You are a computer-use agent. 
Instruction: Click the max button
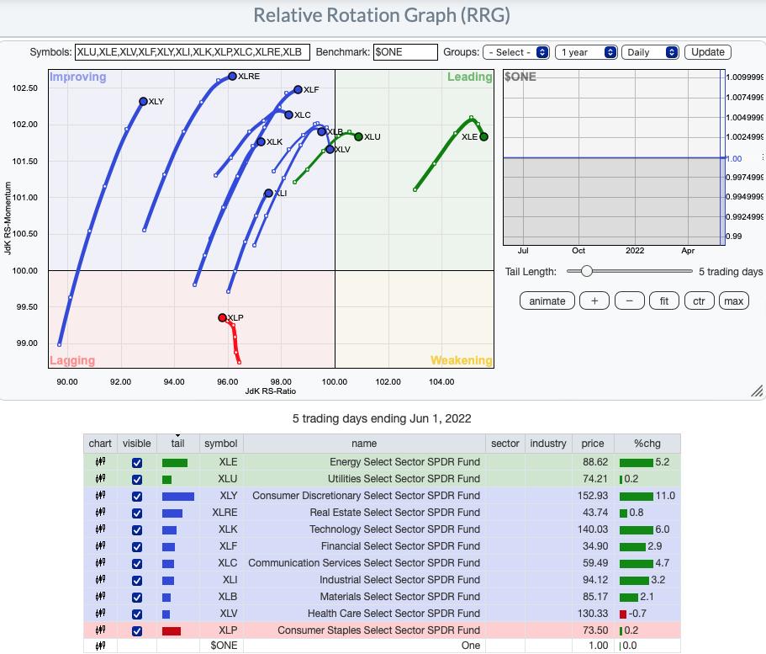[734, 300]
